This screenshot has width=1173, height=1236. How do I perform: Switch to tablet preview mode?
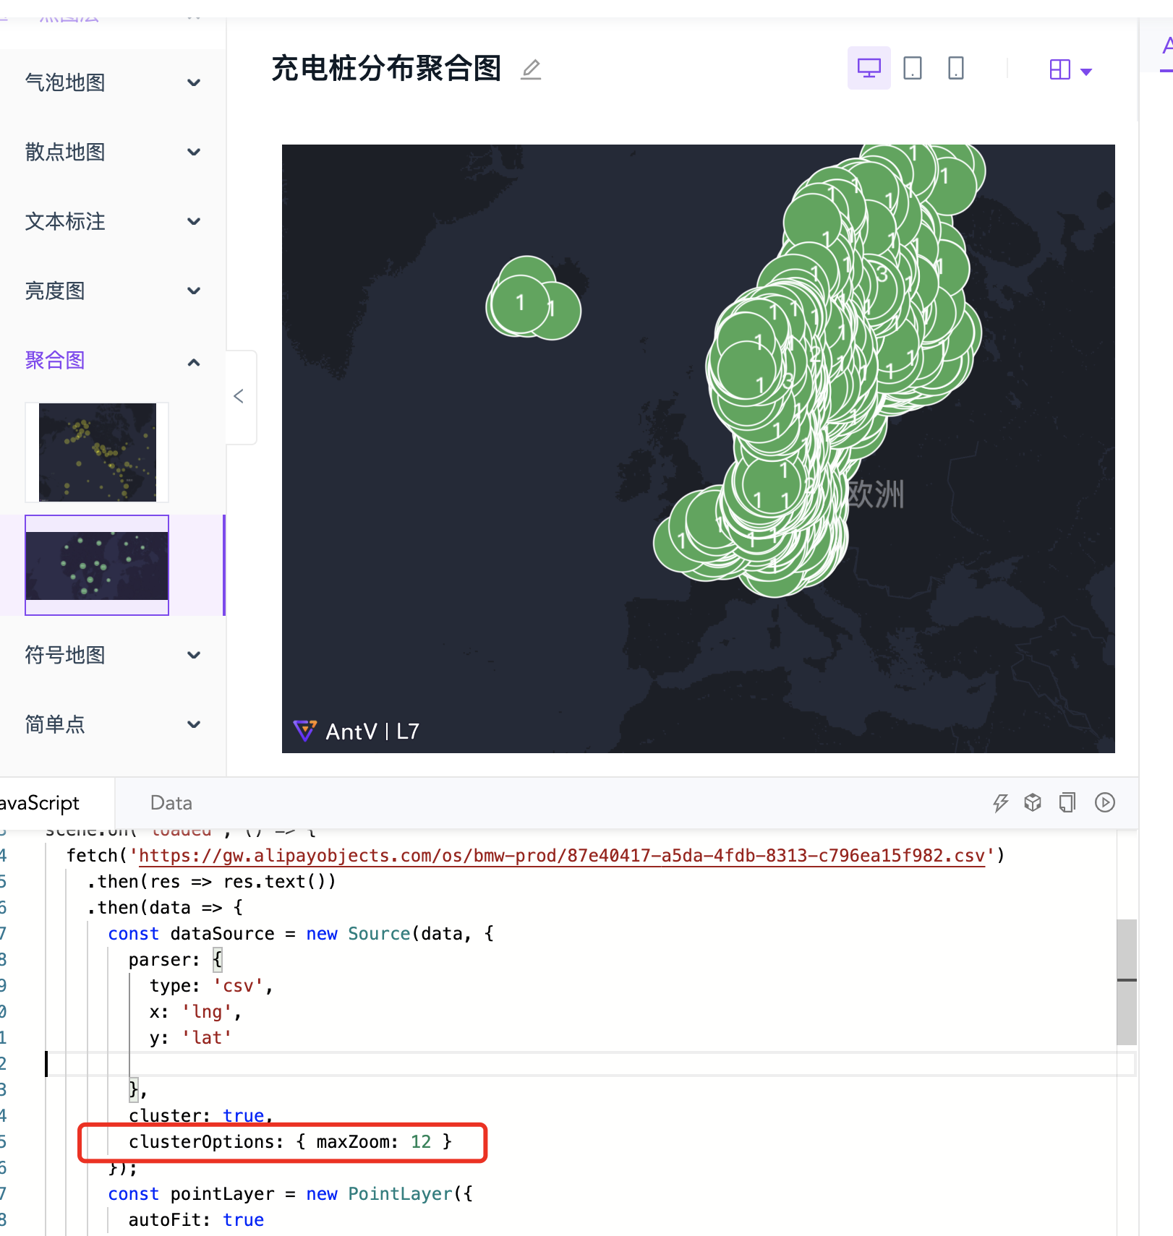point(912,67)
